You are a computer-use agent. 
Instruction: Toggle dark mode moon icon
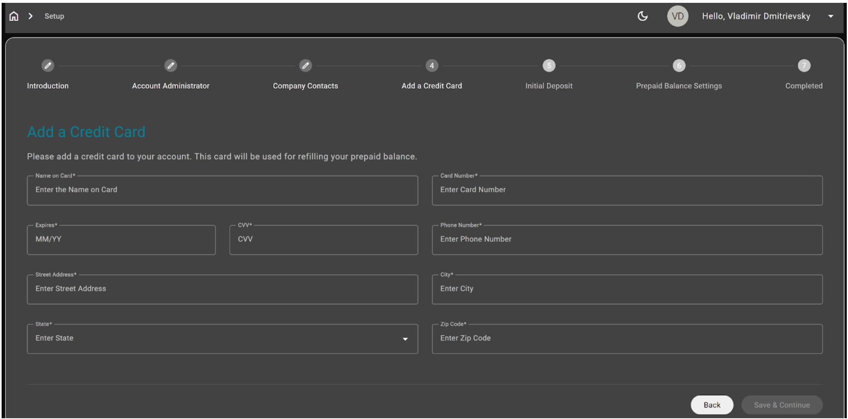point(642,16)
